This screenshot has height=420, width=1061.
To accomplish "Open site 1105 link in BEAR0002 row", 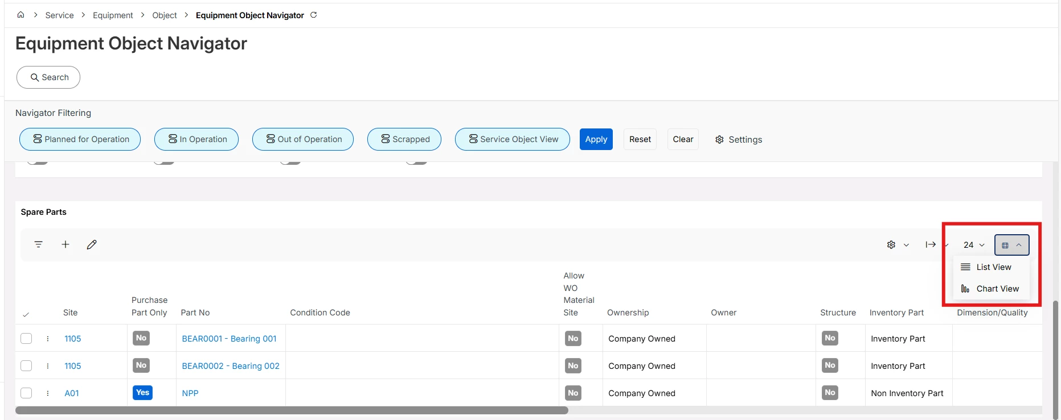I will coord(73,366).
